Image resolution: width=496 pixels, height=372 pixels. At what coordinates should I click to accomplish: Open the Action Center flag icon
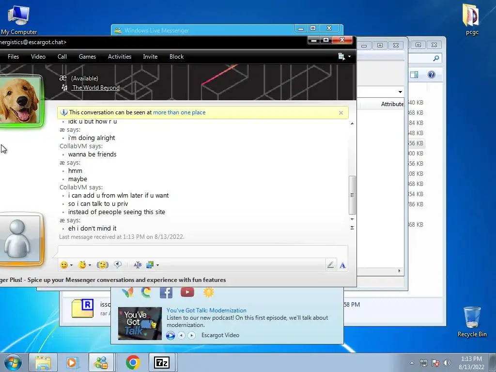tap(435, 363)
